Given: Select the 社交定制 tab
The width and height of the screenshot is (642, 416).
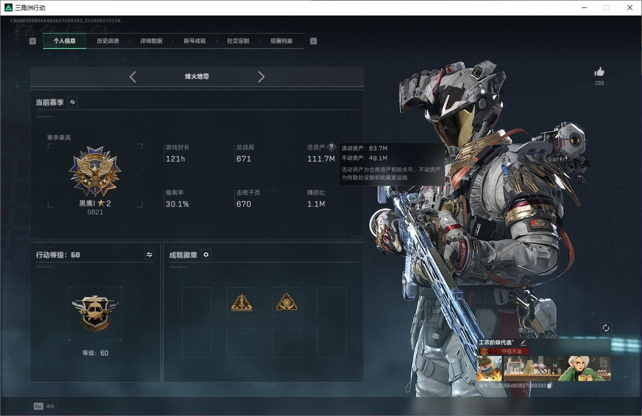Looking at the screenshot, I should (x=238, y=41).
